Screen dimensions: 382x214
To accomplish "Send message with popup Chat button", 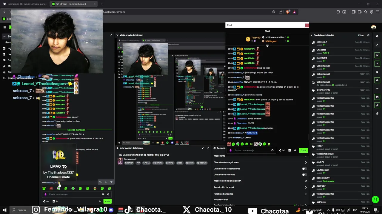I will coord(303,150).
